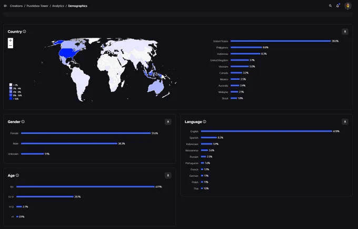The height and width of the screenshot is (229, 358).
Task: Toggle the sidebar menu icon beside Creations
Action: click(x=5, y=6)
